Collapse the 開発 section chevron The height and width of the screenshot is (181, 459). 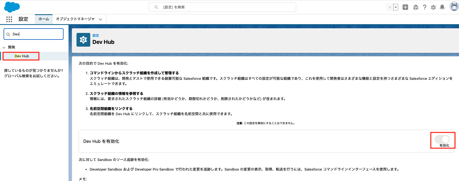(4, 47)
